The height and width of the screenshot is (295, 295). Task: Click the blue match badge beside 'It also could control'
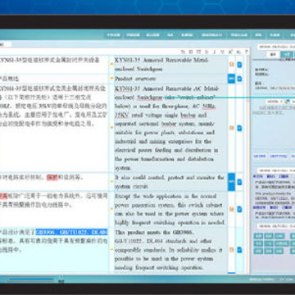231,182
